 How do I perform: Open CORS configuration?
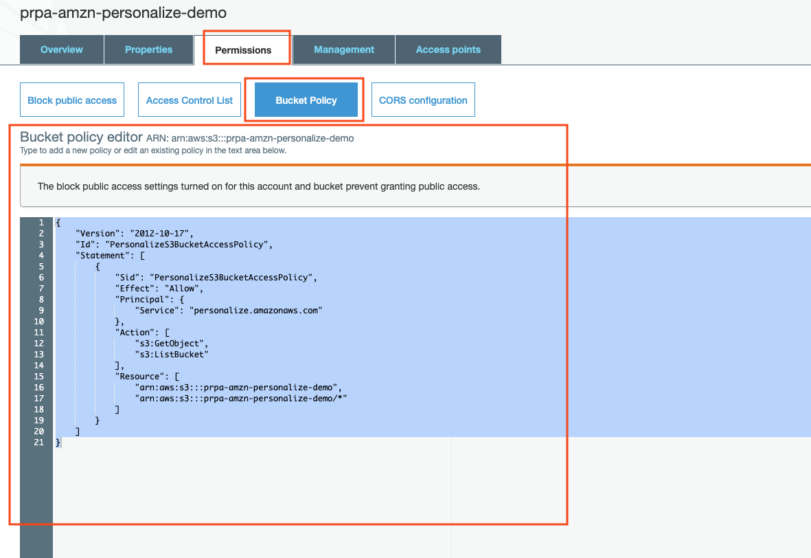(x=423, y=100)
